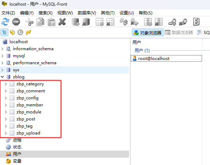This screenshot has height=165, width=210.
Task: Open the 帮助(S) menu
Action: 145,13
